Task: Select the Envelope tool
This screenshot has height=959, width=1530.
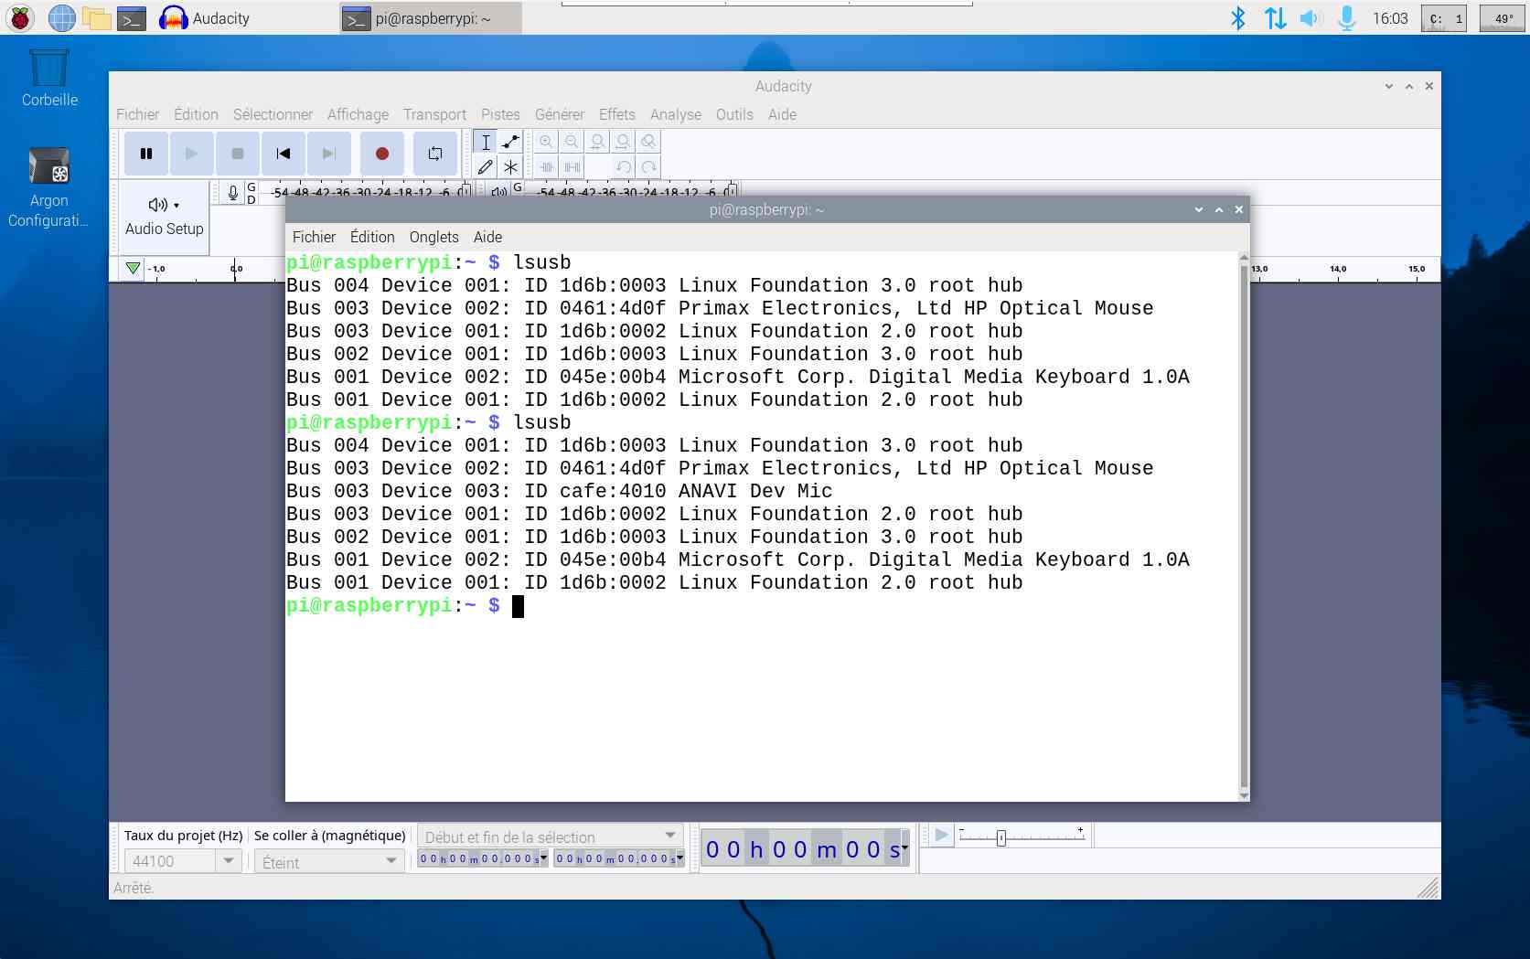Action: [x=510, y=142]
